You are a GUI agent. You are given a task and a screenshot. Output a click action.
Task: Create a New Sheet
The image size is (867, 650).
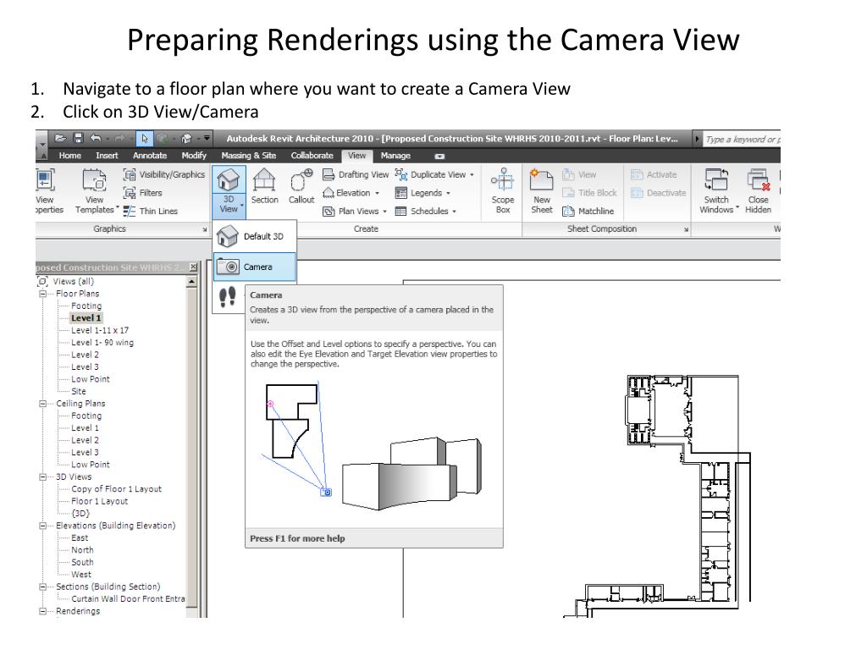pos(541,190)
